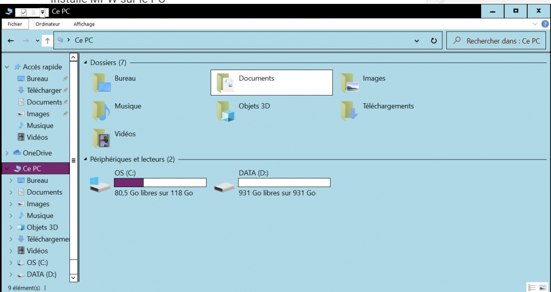Switch to large thumbnails view
Screen dimensions: 551x292
[x=543, y=288]
